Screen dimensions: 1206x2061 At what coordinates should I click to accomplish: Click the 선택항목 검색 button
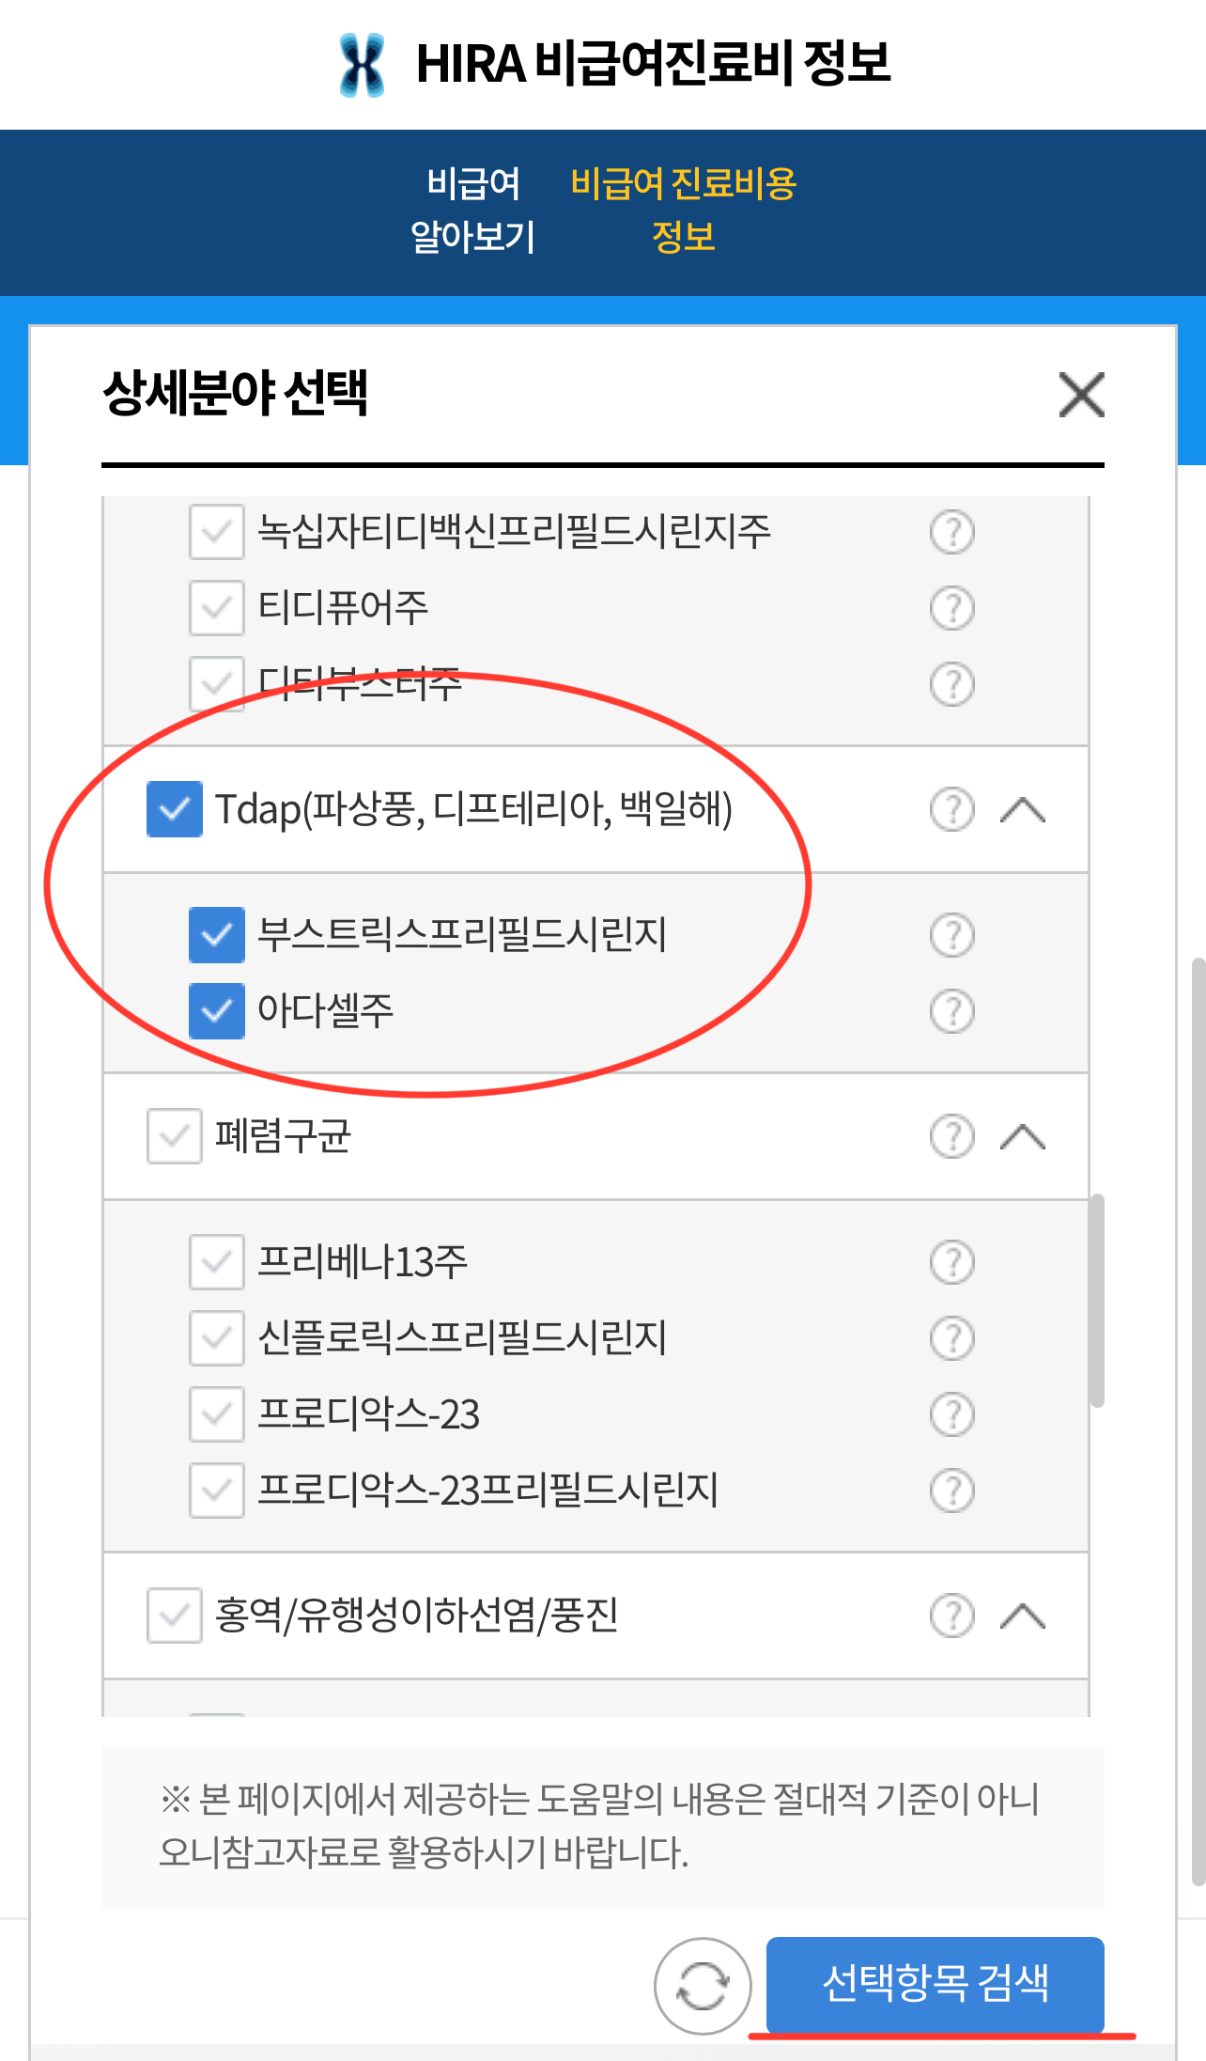(935, 1984)
